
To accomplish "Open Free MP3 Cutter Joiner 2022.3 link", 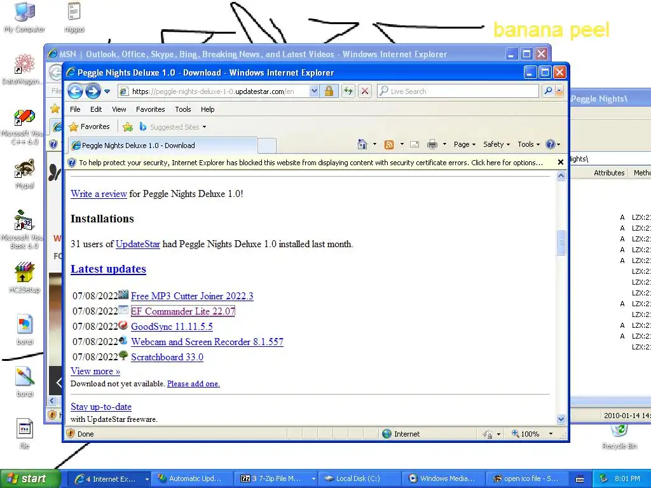I will pos(192,296).
